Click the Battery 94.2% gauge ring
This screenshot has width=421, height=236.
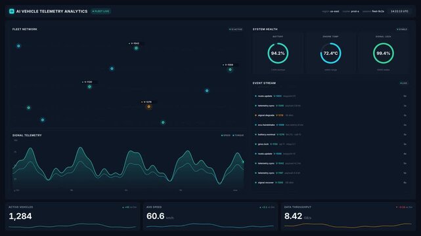(278, 53)
